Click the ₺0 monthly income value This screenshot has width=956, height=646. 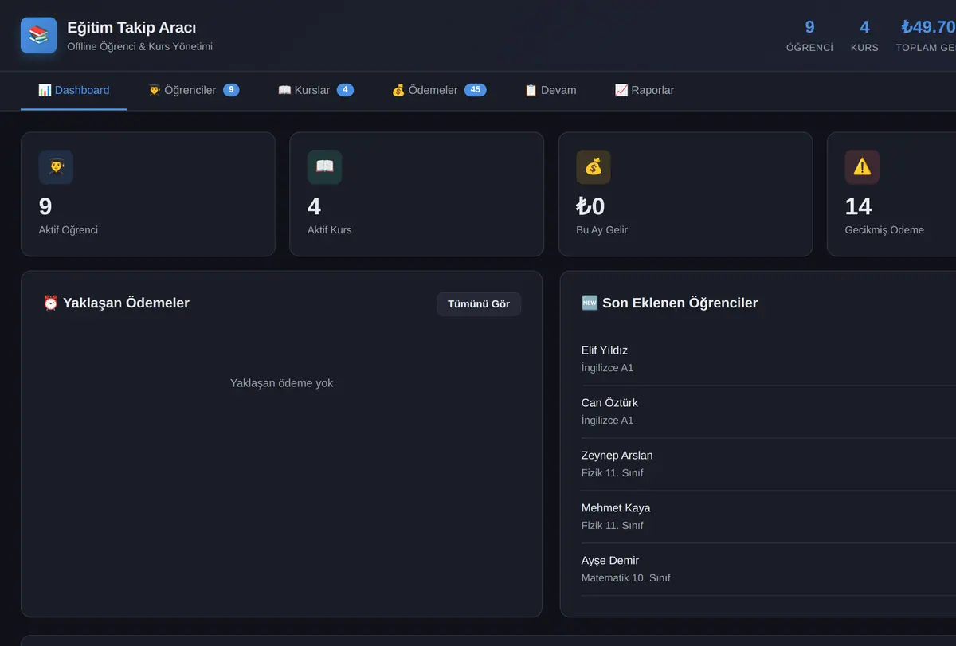pos(590,206)
